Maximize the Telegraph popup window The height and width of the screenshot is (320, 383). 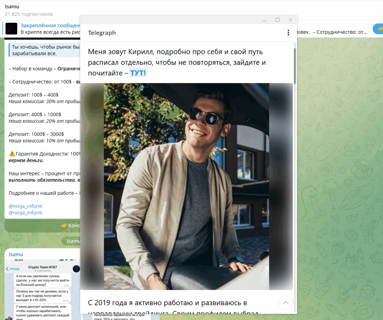click(x=277, y=20)
